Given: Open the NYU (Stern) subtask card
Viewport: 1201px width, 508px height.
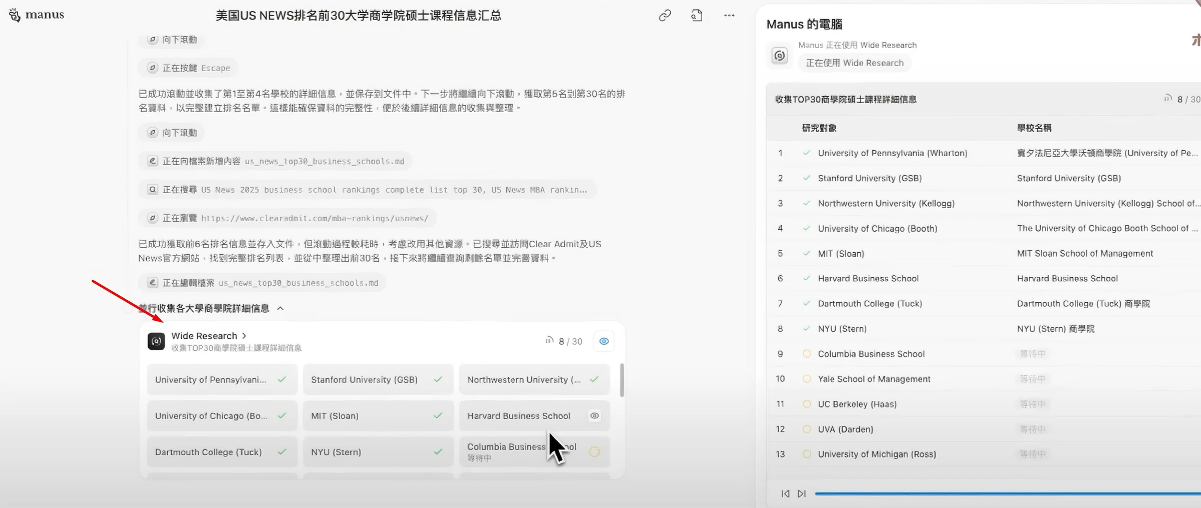Looking at the screenshot, I should pos(378,451).
